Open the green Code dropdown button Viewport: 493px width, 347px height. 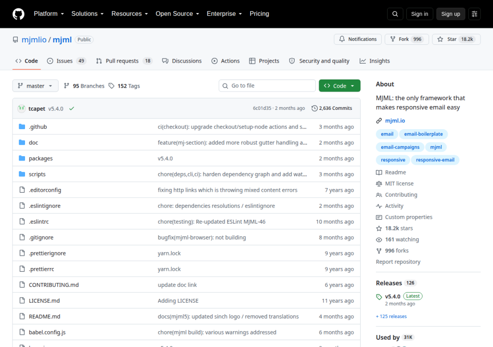tap(339, 86)
